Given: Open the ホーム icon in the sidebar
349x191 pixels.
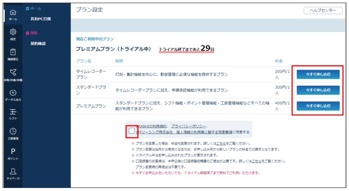Looking at the screenshot, I should (13, 14).
